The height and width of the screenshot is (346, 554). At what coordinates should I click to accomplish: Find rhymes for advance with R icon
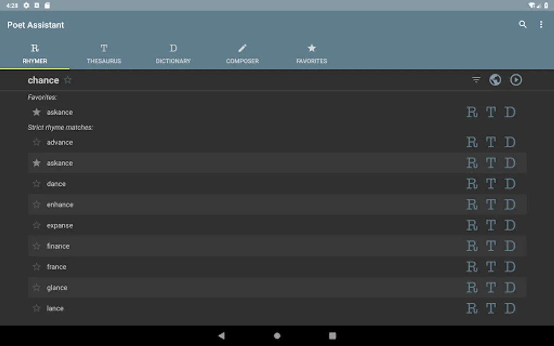tap(472, 142)
